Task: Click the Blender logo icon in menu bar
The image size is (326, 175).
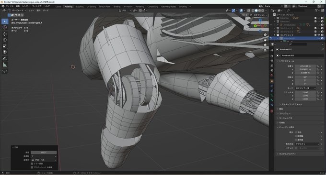Action: (x=3, y=6)
